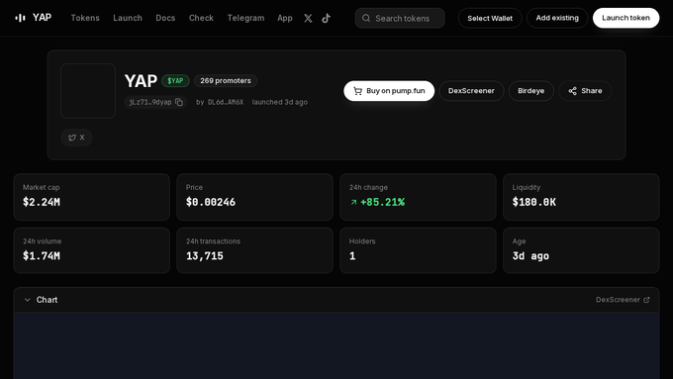Screen dimensions: 673x379
Task: Click the Market cap value $2.24M
Action: point(42,202)
